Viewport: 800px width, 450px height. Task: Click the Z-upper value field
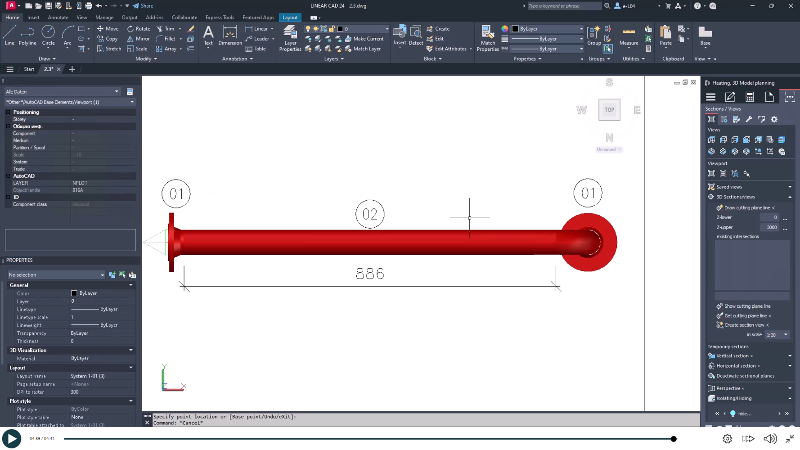point(770,227)
